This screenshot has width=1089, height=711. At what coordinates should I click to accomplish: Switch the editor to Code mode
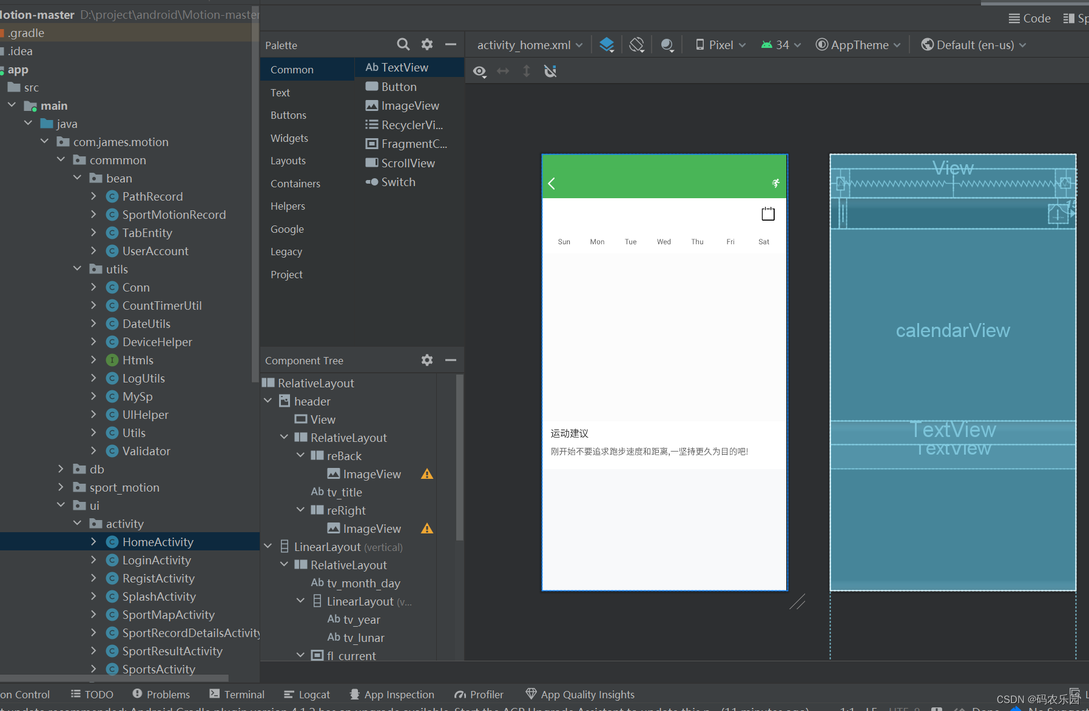(x=1029, y=18)
